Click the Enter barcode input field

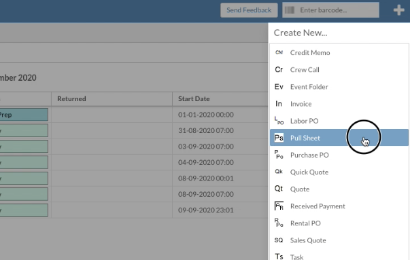[x=330, y=10]
